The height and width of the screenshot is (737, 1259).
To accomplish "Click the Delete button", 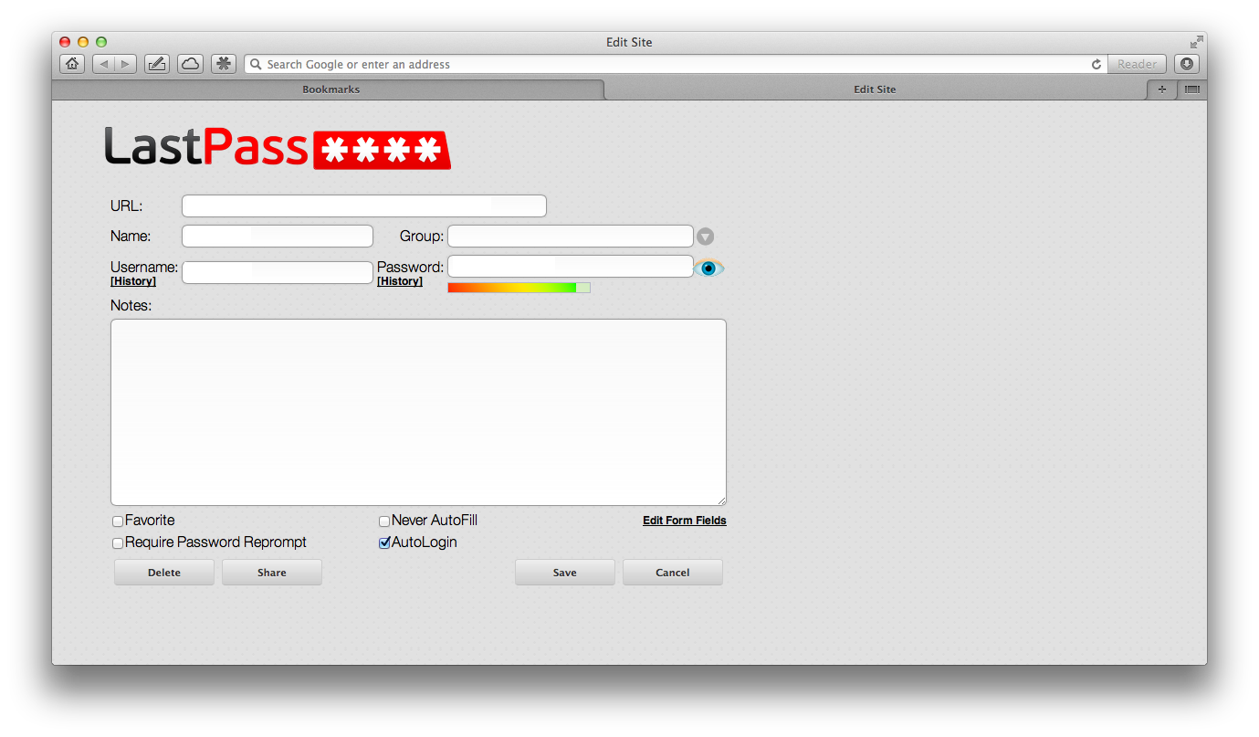I will (164, 573).
